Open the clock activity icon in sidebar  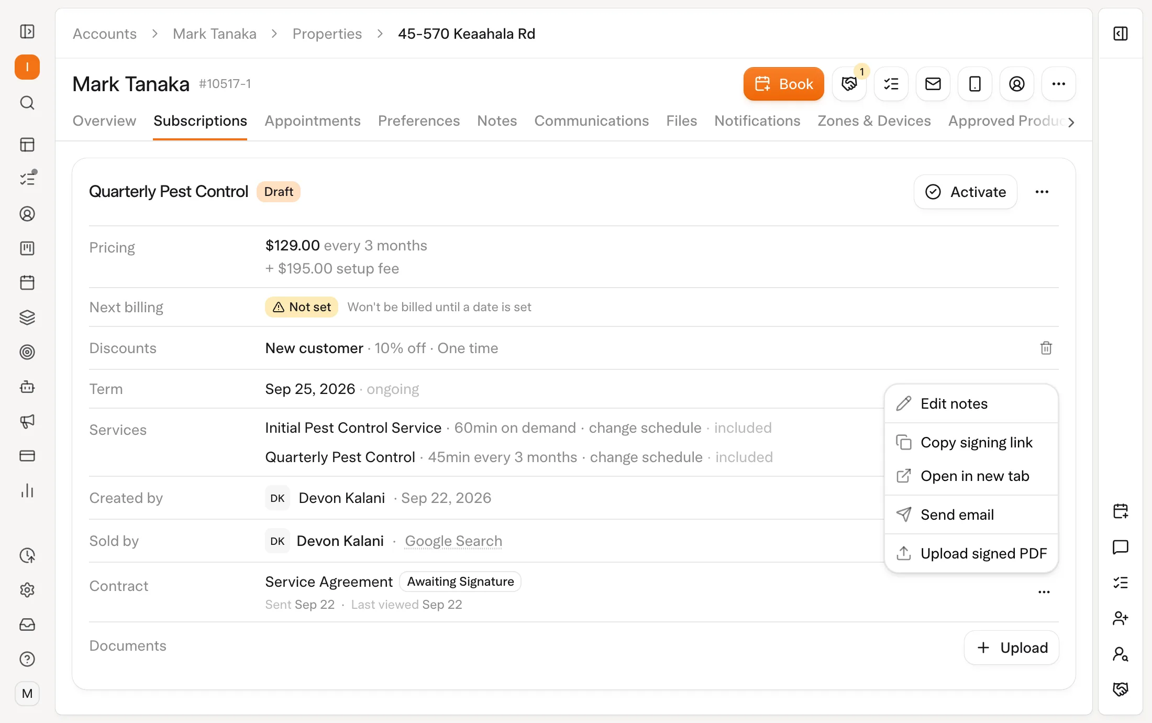point(27,555)
